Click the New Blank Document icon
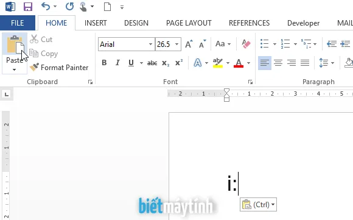353x220 pixels. pyautogui.click(x=107, y=7)
